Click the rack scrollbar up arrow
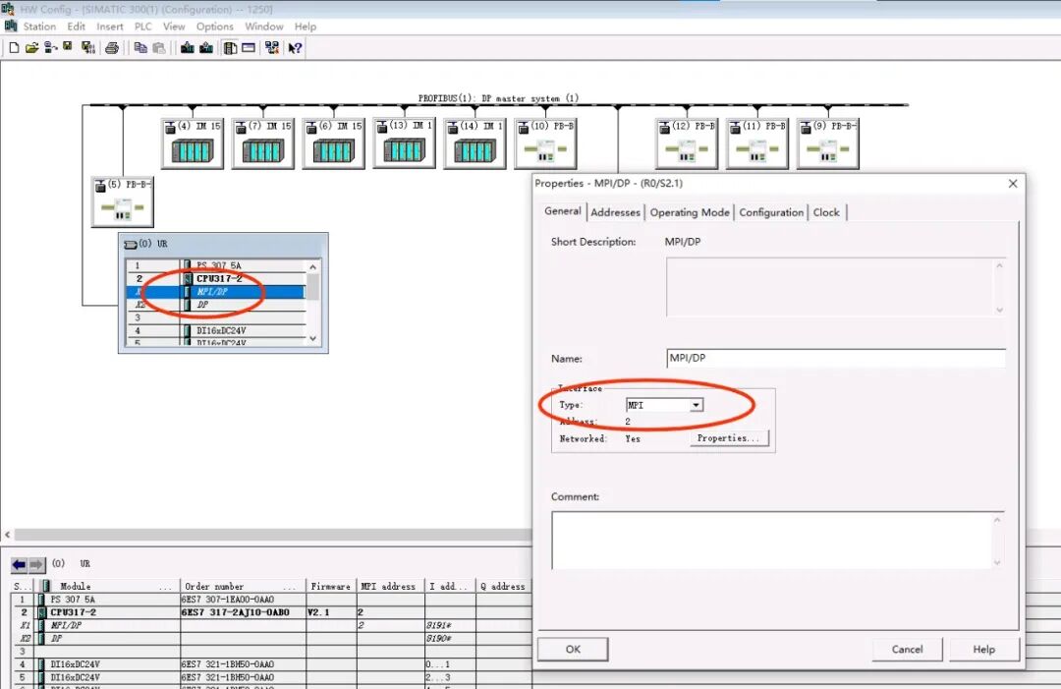 (312, 267)
